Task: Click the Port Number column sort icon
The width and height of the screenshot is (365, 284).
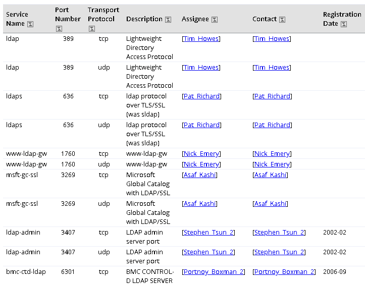Action: pyautogui.click(x=59, y=29)
